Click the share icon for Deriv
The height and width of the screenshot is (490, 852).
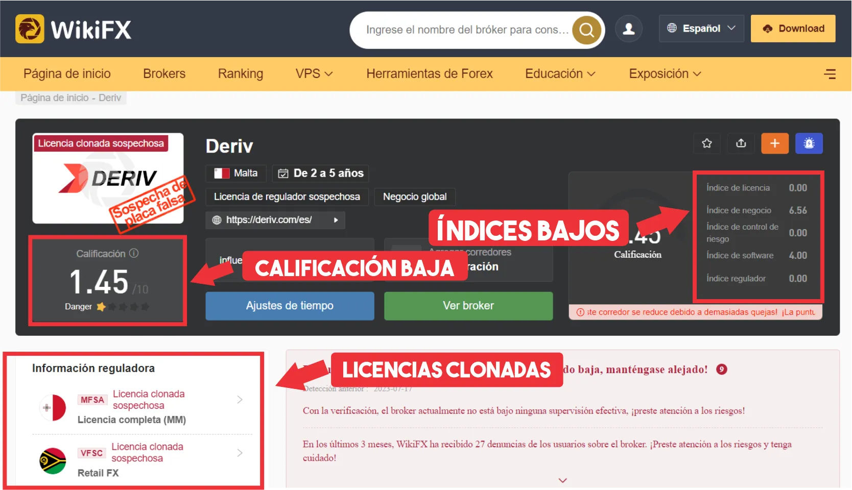point(741,143)
